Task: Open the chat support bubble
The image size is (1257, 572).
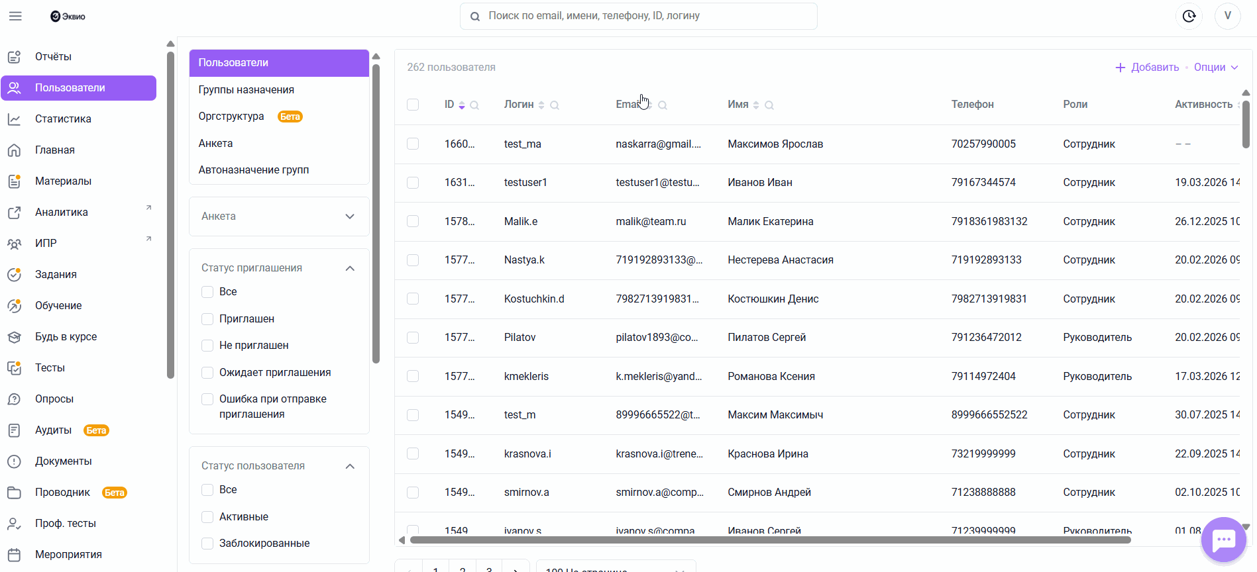Action: (x=1224, y=540)
